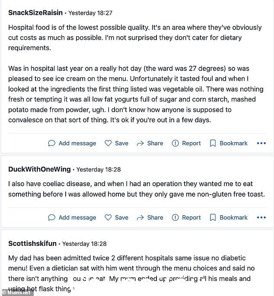The width and height of the screenshot is (274, 296).
Task: Open three-dot menu on DuckWithOneWing post
Action: [x=261, y=217]
